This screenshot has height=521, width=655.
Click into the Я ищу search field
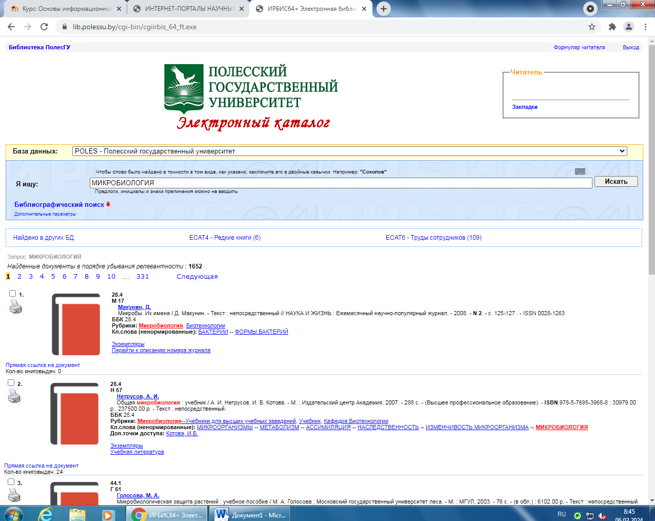341,183
